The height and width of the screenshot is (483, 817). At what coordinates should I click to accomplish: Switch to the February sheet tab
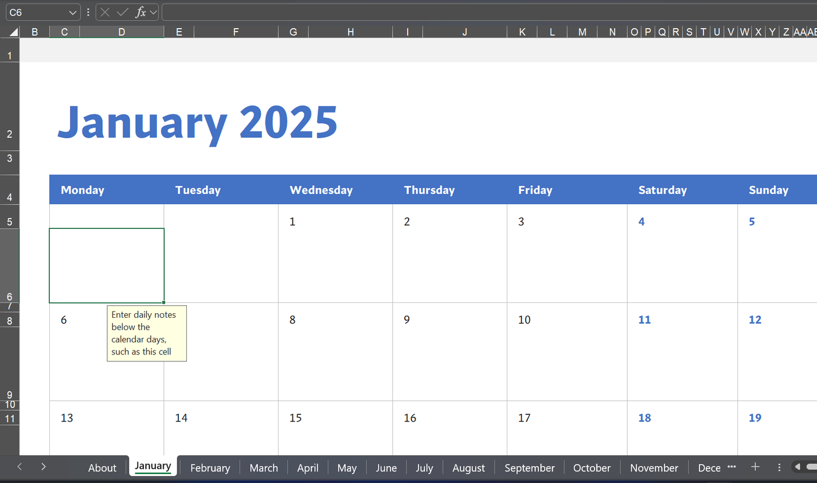(210, 468)
